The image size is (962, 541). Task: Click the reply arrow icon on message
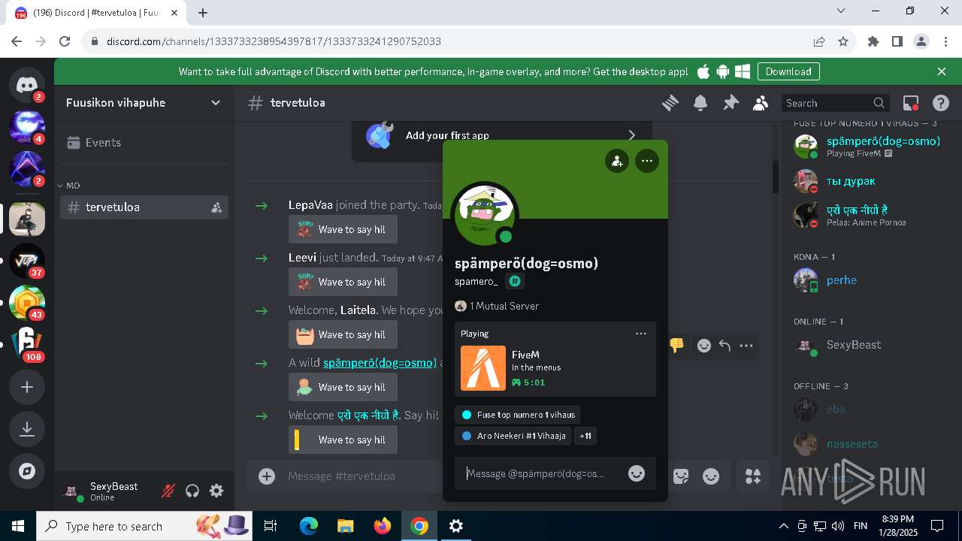tap(725, 346)
